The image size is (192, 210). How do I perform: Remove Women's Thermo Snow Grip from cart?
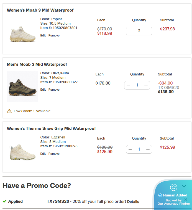pos(54,154)
